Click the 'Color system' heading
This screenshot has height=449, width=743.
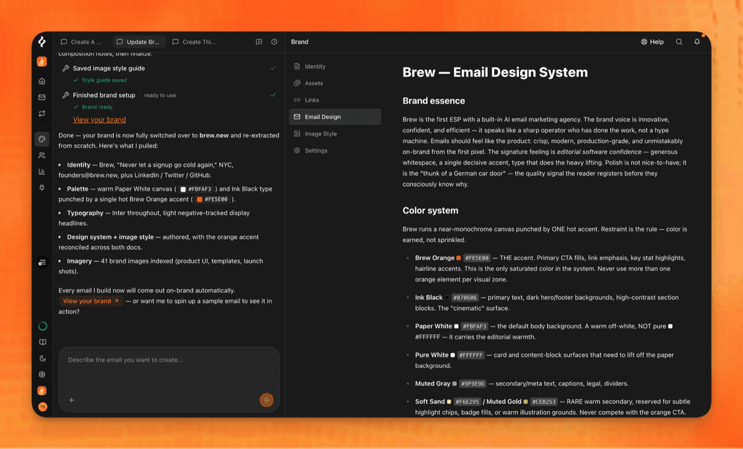coord(430,211)
